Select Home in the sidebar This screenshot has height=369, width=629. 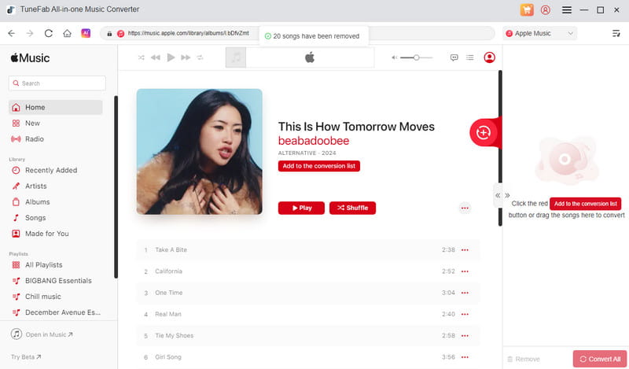(55, 107)
